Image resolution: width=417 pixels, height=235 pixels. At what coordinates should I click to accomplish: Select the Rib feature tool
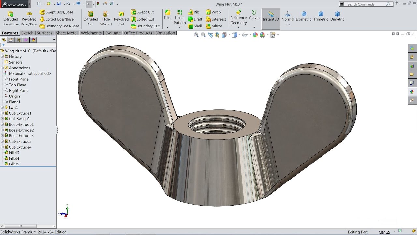(194, 12)
